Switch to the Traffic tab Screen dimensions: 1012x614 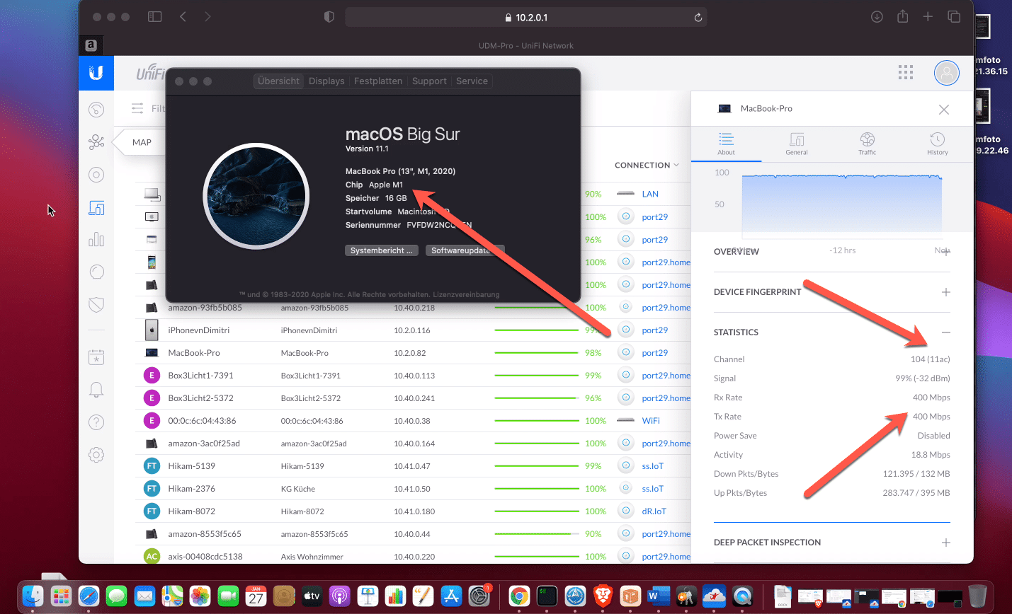(868, 144)
